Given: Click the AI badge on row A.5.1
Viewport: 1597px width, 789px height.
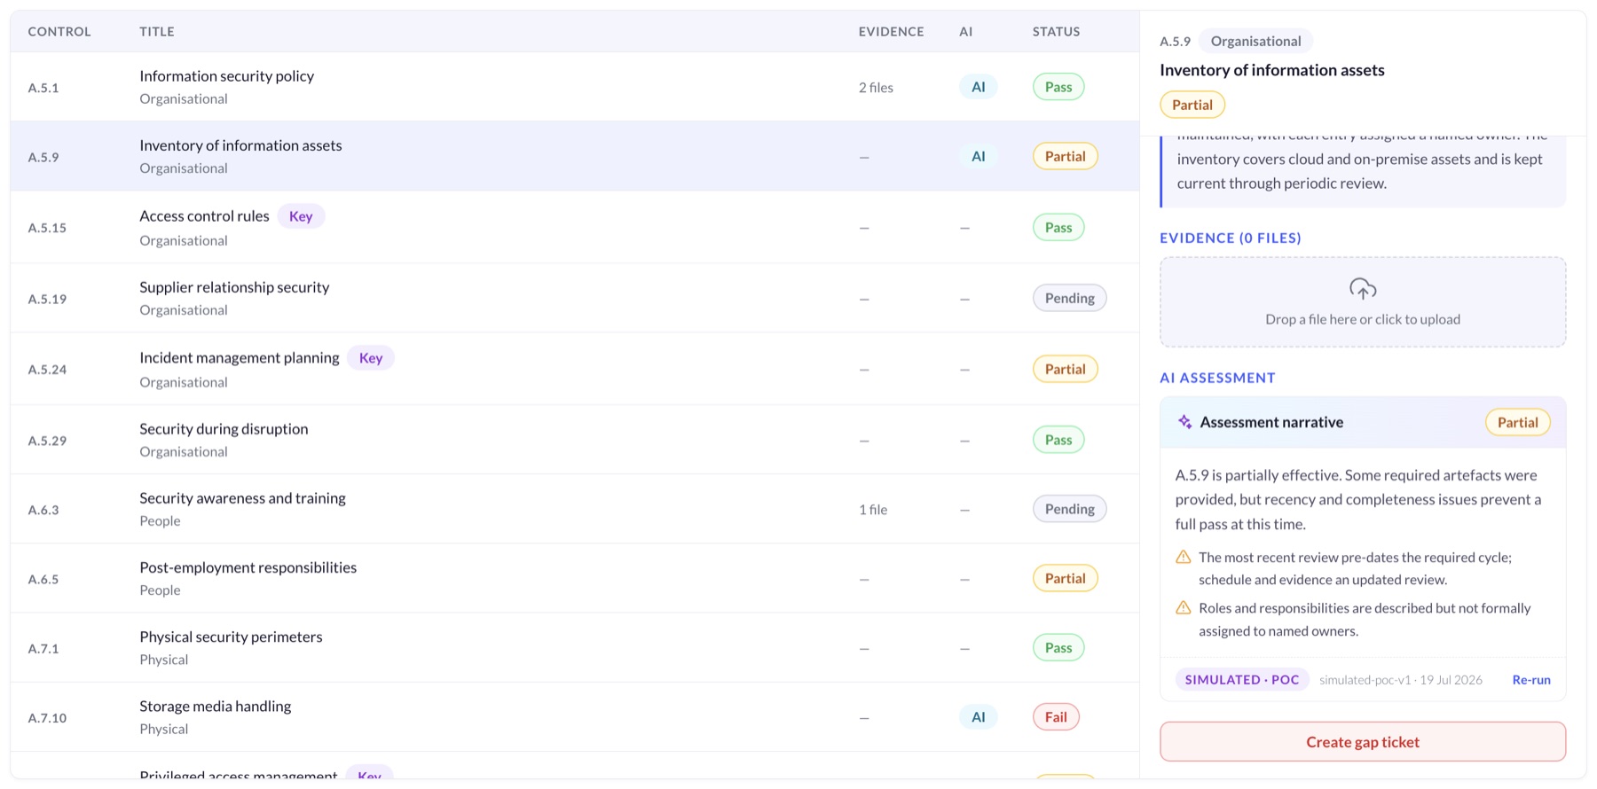Looking at the screenshot, I should pyautogui.click(x=979, y=87).
